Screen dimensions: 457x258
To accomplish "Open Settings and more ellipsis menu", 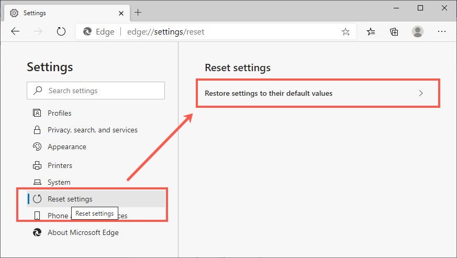I will tap(441, 32).
